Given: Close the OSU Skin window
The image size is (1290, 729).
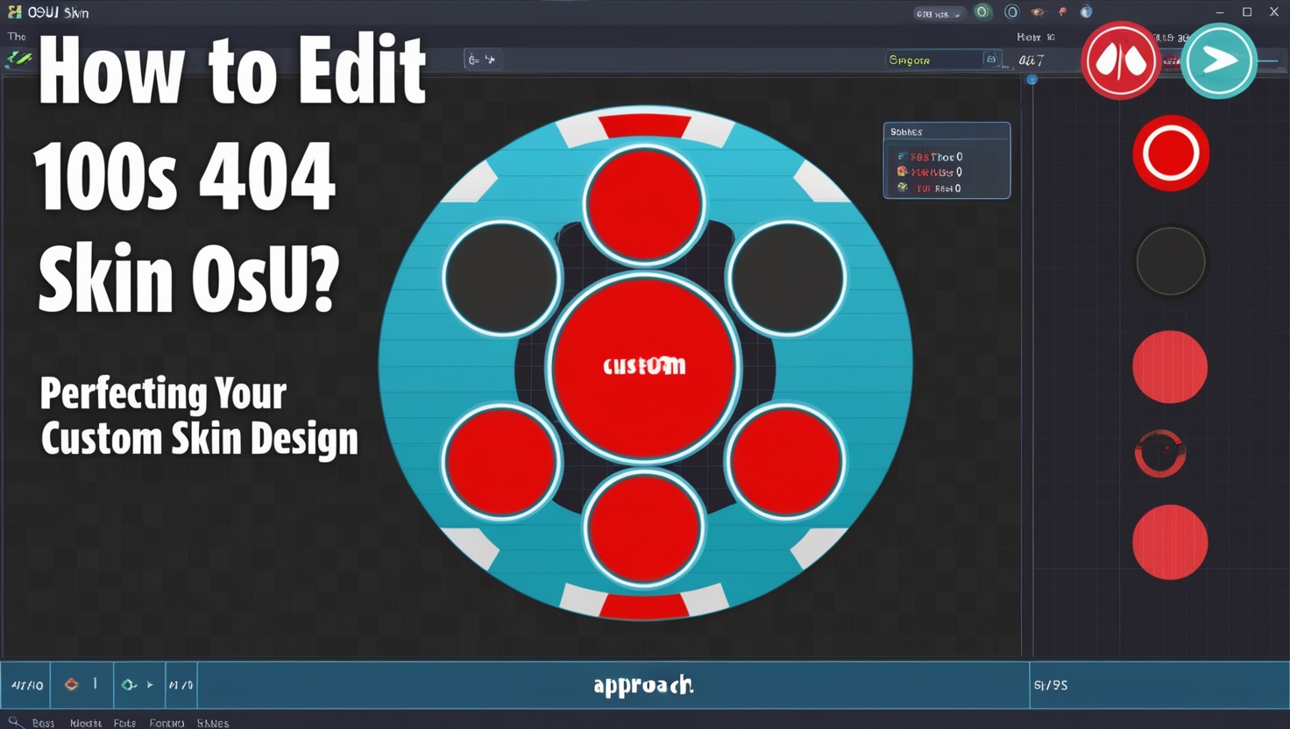Looking at the screenshot, I should pyautogui.click(x=1274, y=12).
